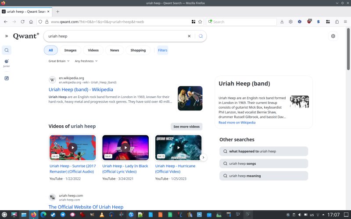Show hidden system tray icons arrow
This screenshot has height=219, width=351.
tap(323, 215)
